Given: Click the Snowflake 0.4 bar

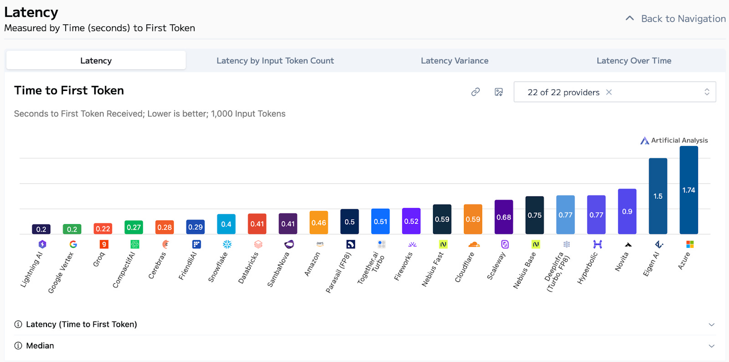Looking at the screenshot, I should tap(226, 224).
